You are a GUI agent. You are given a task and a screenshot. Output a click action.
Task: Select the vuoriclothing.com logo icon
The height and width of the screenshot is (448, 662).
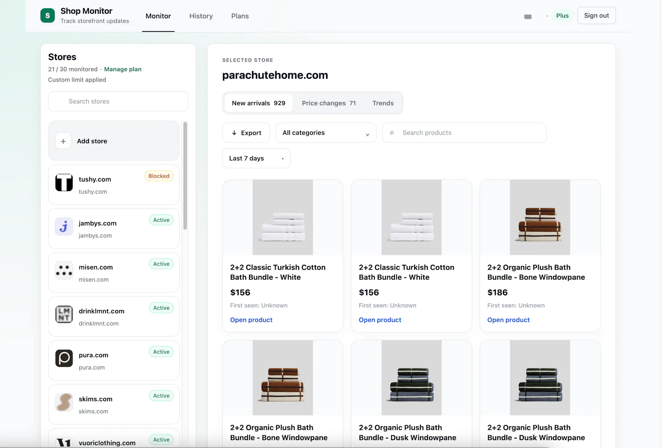coord(64,443)
